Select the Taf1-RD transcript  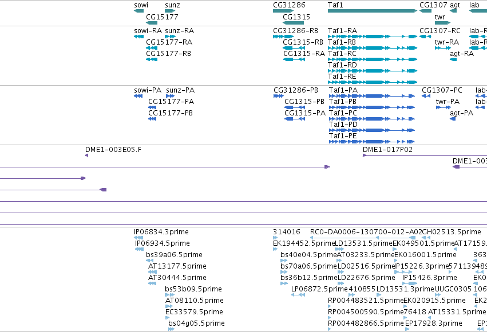(x=373, y=71)
